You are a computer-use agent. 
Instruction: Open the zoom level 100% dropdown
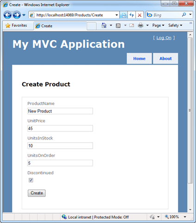pos(185,217)
